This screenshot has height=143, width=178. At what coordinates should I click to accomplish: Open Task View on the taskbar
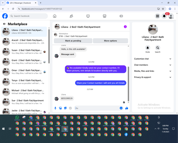[10, 129]
